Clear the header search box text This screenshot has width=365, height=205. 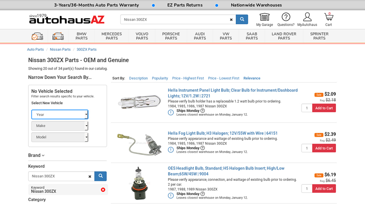click(x=231, y=20)
